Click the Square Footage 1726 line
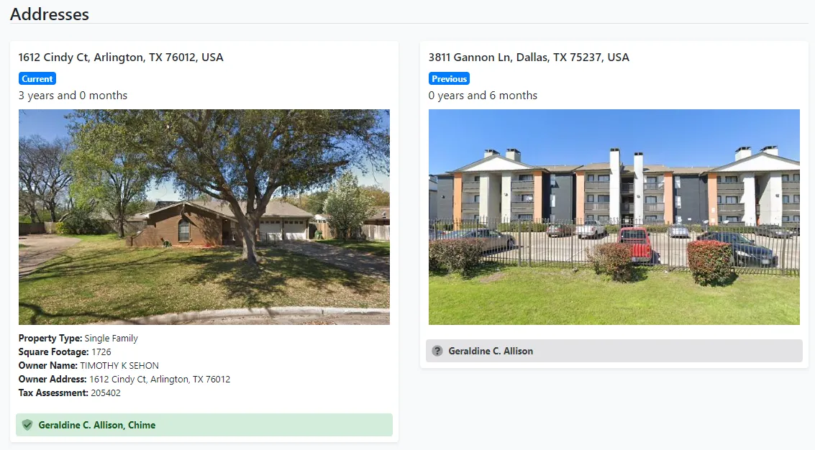815x450 pixels. [x=65, y=352]
